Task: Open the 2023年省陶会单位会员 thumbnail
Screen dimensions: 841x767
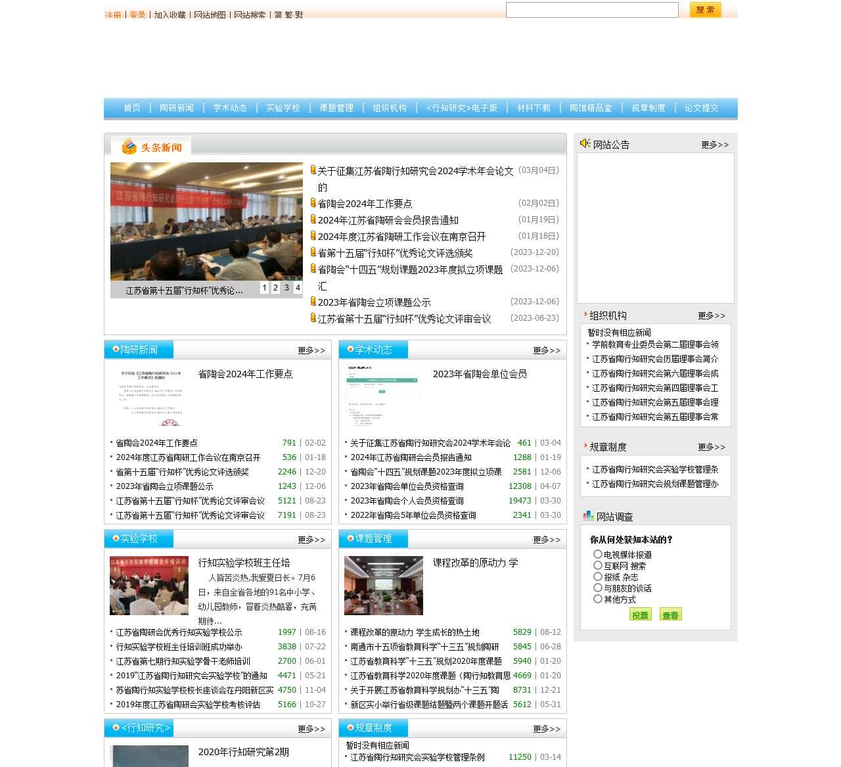Action: (384, 396)
